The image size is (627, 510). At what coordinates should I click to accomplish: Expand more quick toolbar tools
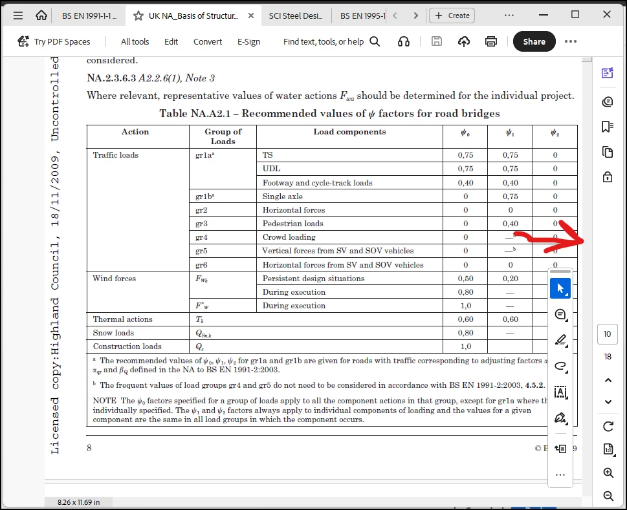[560, 475]
